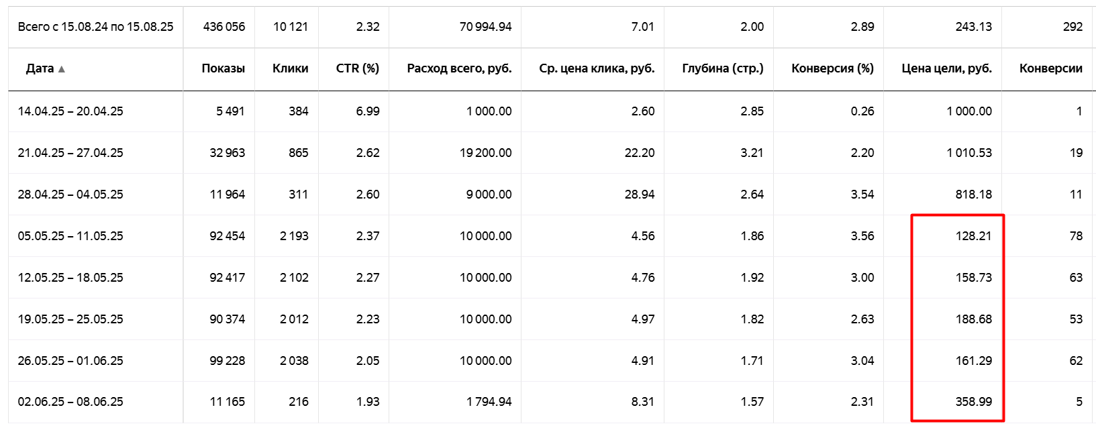Click the Конверсия (%) column header
Viewport: 1096px width, 432px height.
click(832, 68)
